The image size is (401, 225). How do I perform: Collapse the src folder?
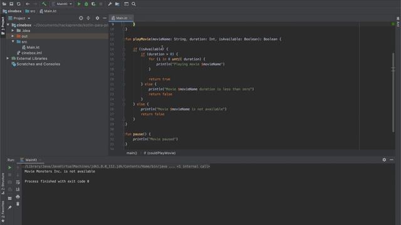(x=13, y=42)
